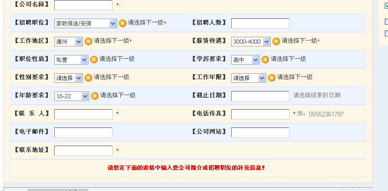Open the 招聘职位 dropdown showing 家政保洁/安保
The image size is (388, 191).
85,24
